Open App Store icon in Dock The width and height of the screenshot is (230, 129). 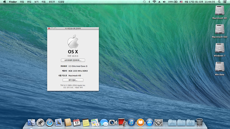149,122
